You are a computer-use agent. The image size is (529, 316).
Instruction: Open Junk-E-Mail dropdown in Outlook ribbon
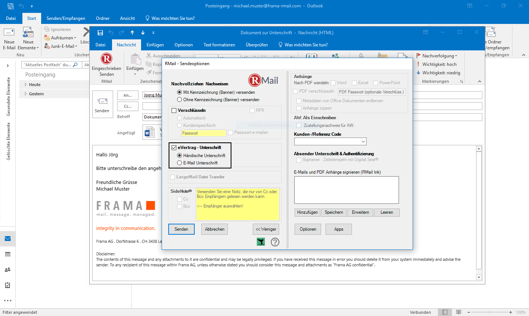coord(61,46)
